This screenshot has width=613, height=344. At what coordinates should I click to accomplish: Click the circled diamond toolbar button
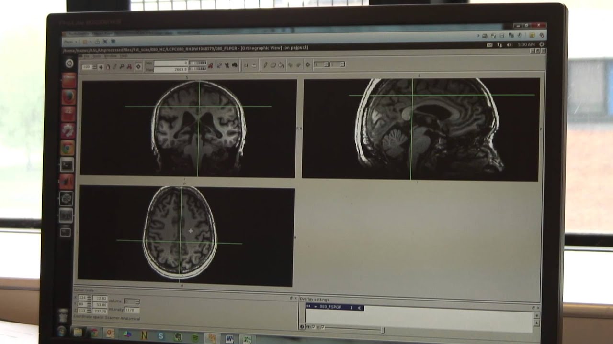click(138, 66)
